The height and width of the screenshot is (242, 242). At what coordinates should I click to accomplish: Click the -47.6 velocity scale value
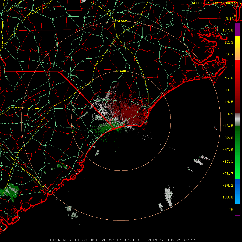[x=228, y=150]
